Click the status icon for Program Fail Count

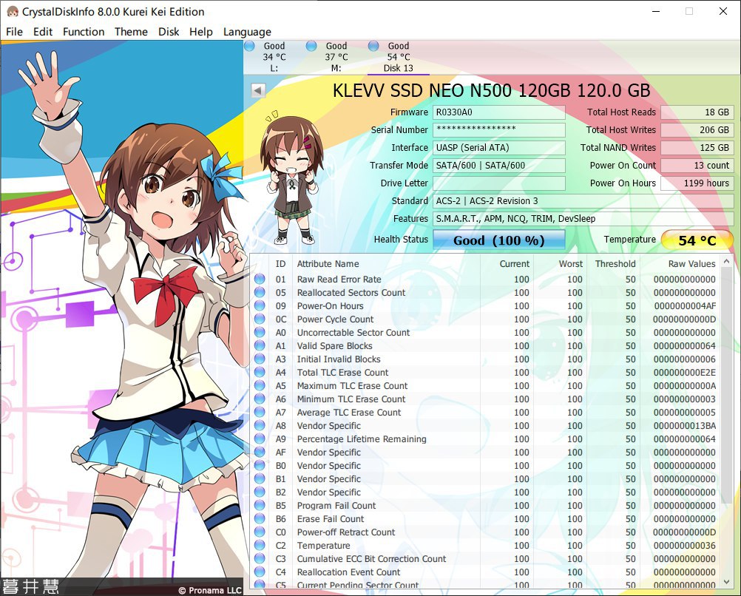tap(260, 506)
